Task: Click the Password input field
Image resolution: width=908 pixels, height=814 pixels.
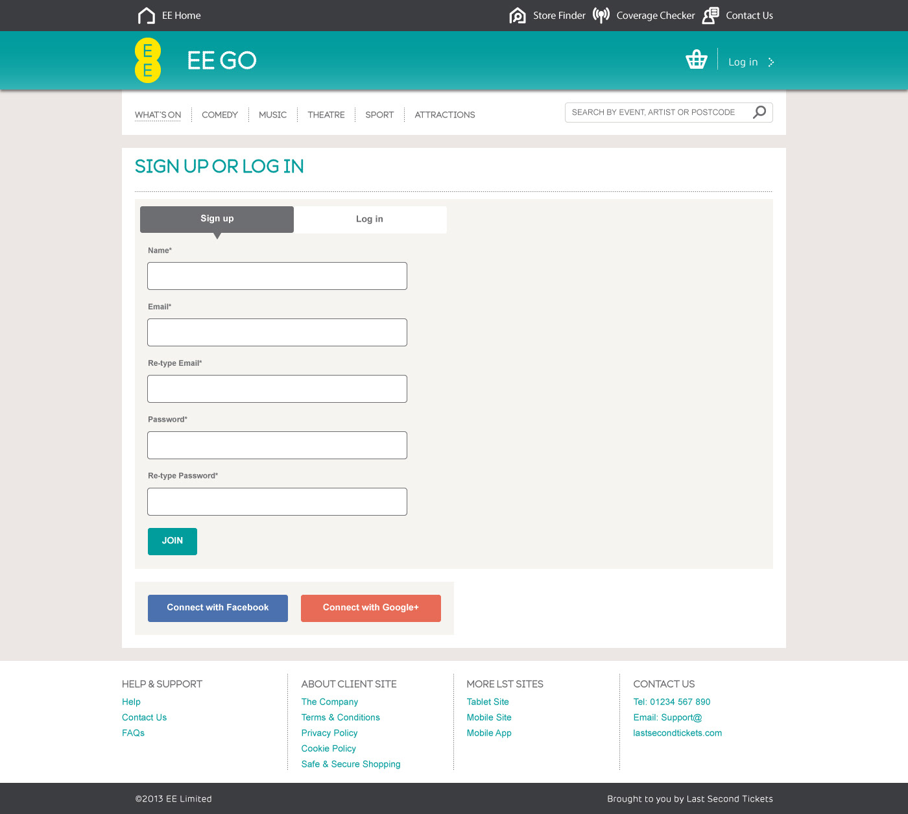Action: click(x=277, y=445)
